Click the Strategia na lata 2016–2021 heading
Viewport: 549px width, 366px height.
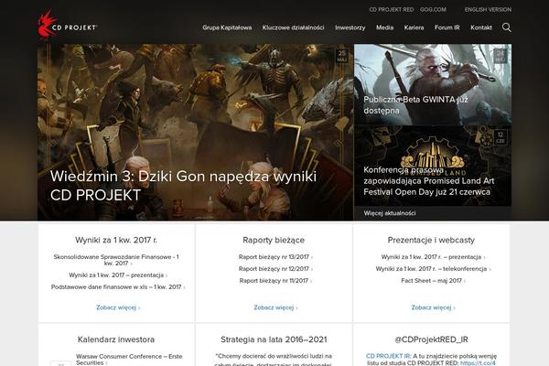tap(274, 339)
